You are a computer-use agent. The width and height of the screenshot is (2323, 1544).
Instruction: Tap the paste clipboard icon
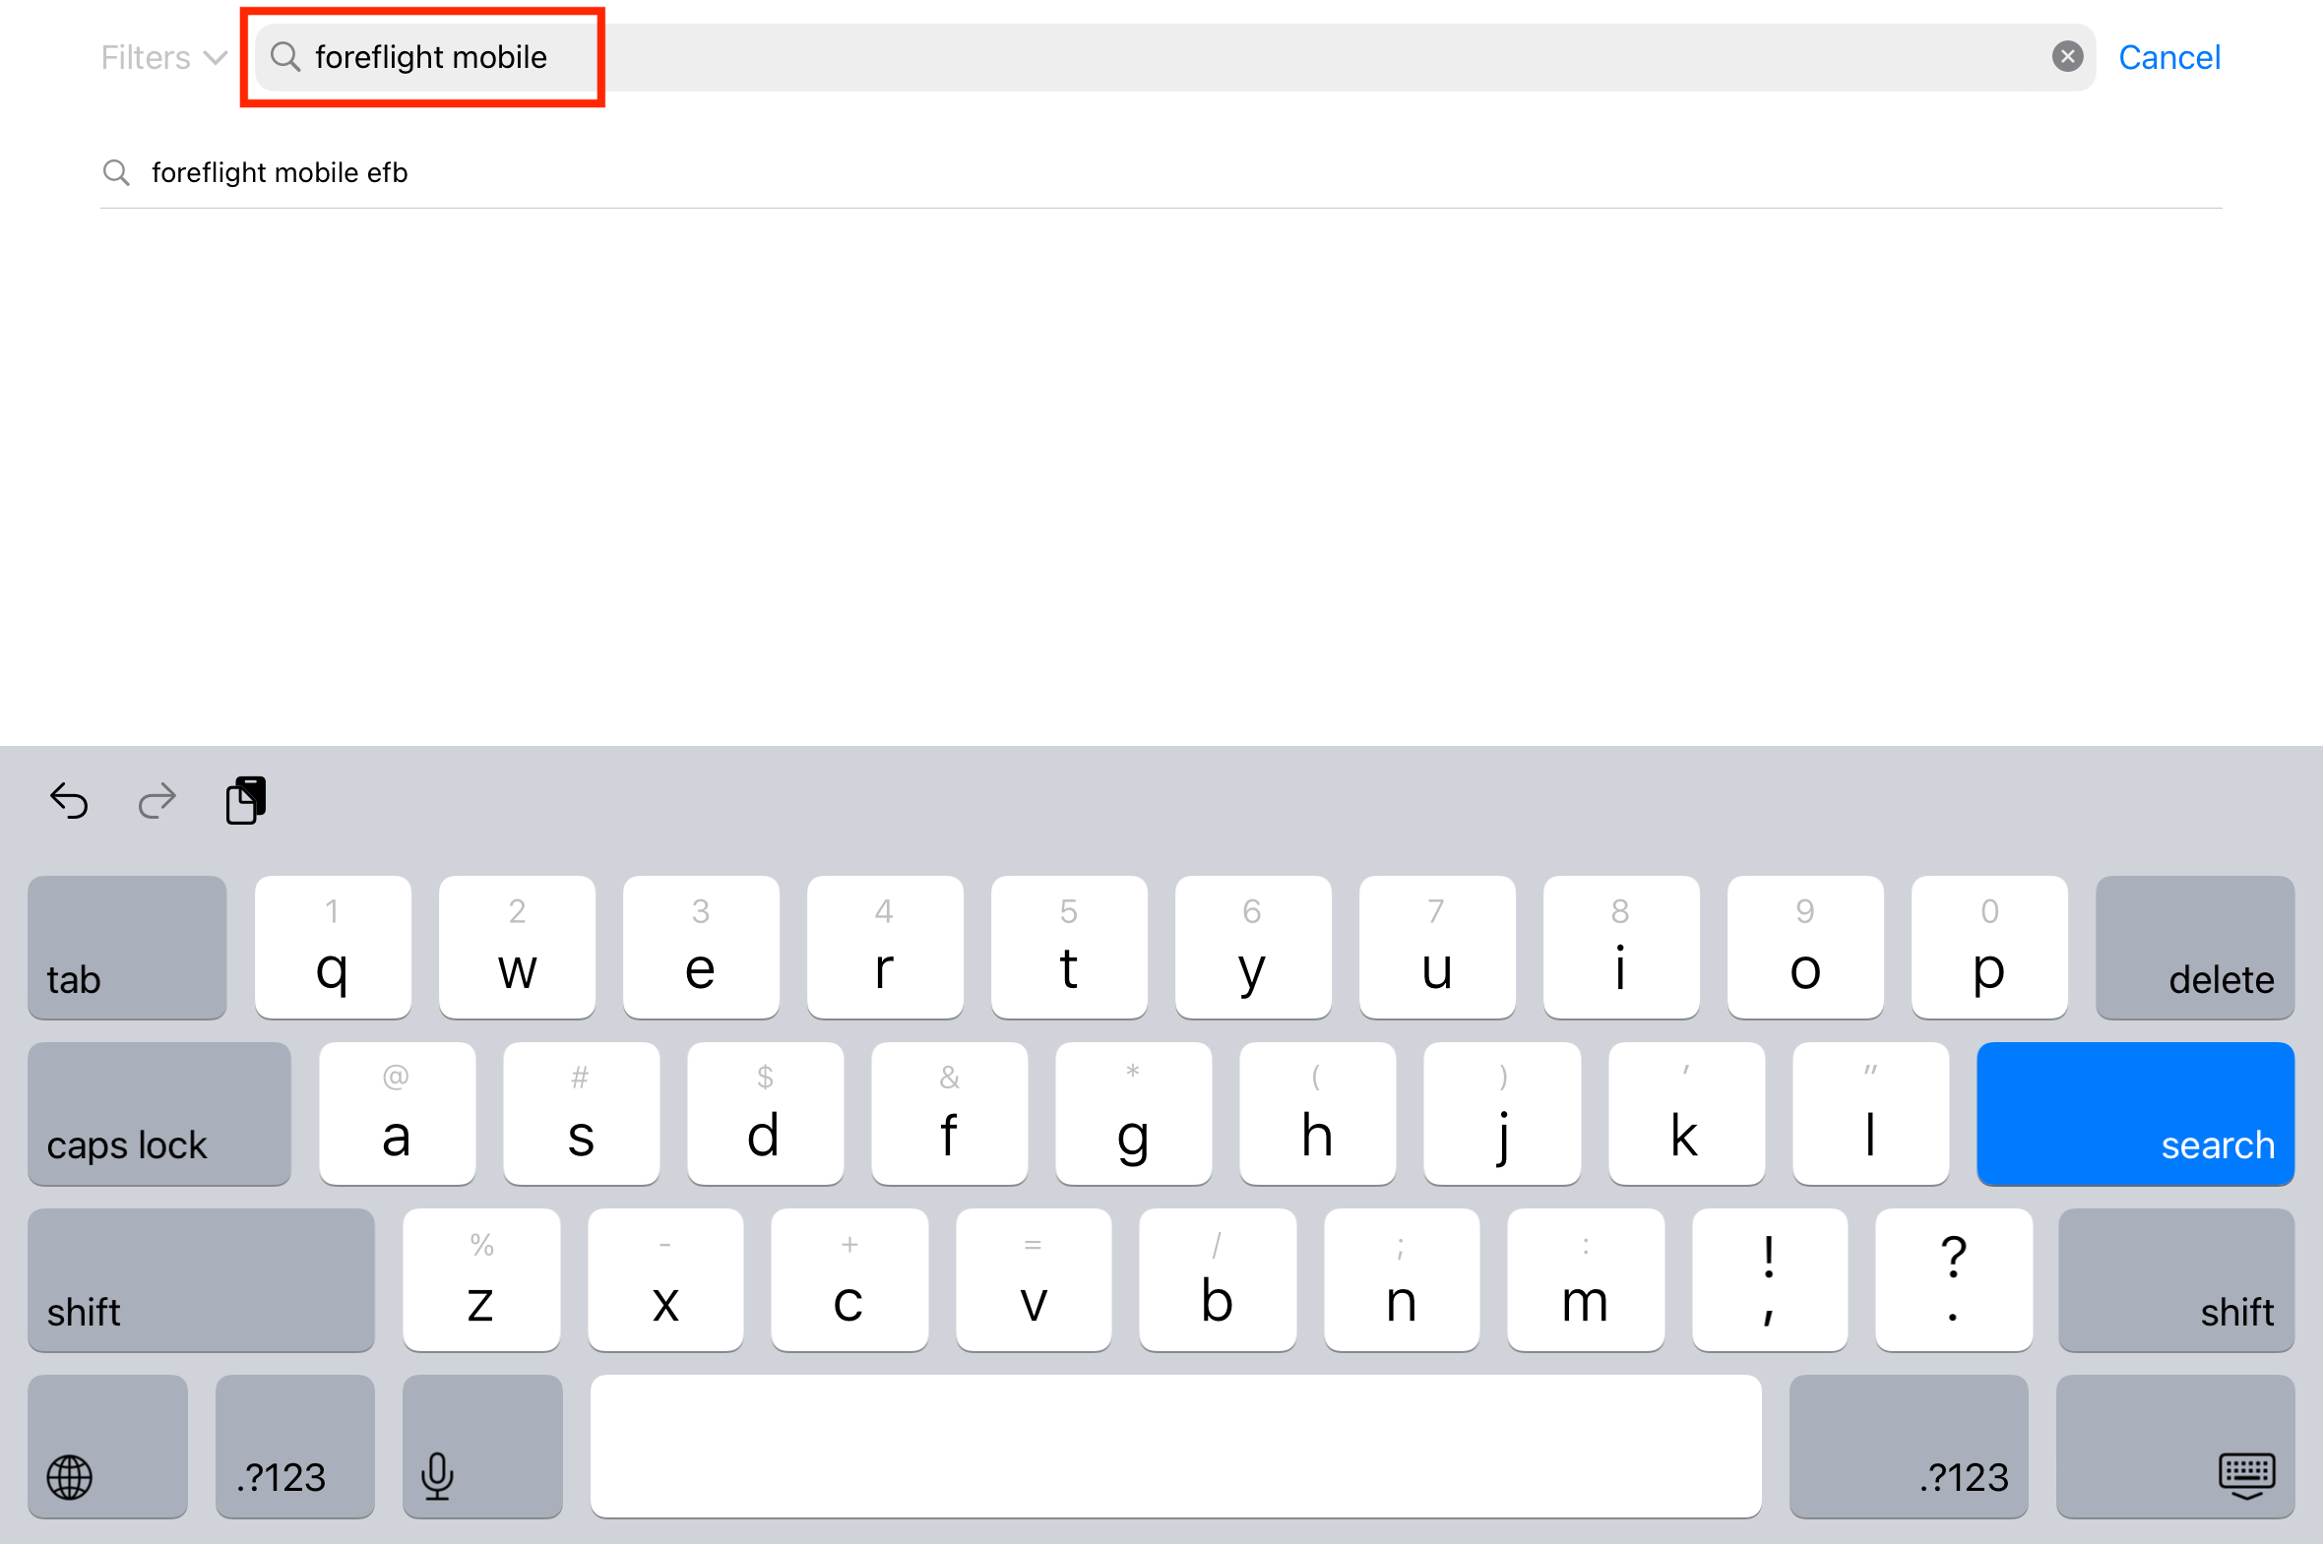(x=245, y=801)
